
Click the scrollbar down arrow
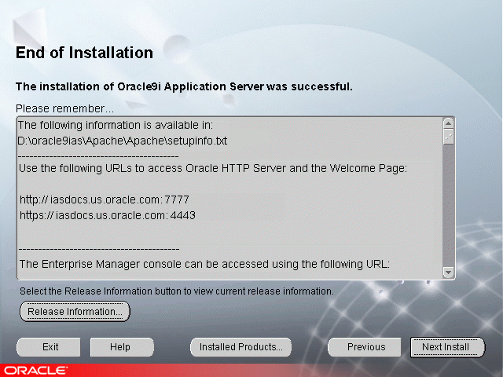tap(448, 273)
